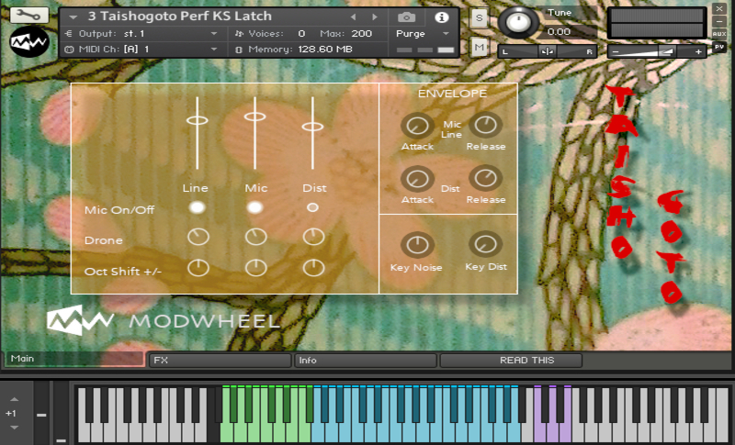Open snapshot view camera icon
Screen dimensions: 735x445
click(x=406, y=17)
